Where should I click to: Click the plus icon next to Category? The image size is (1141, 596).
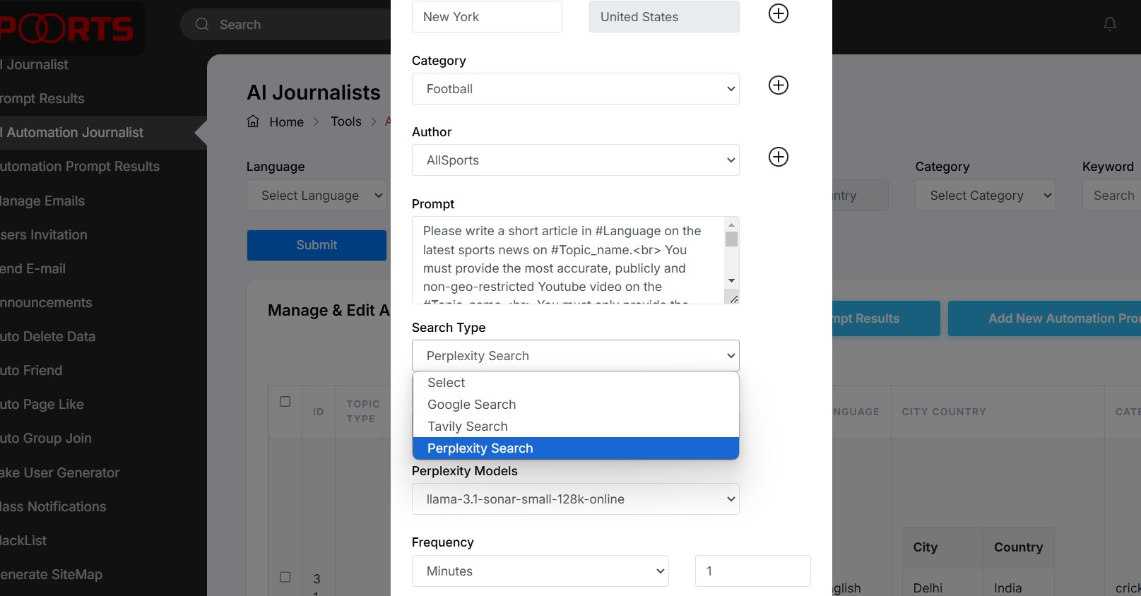tap(778, 85)
